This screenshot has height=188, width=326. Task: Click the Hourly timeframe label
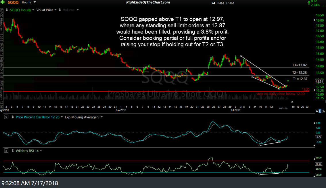[x=26, y=2]
